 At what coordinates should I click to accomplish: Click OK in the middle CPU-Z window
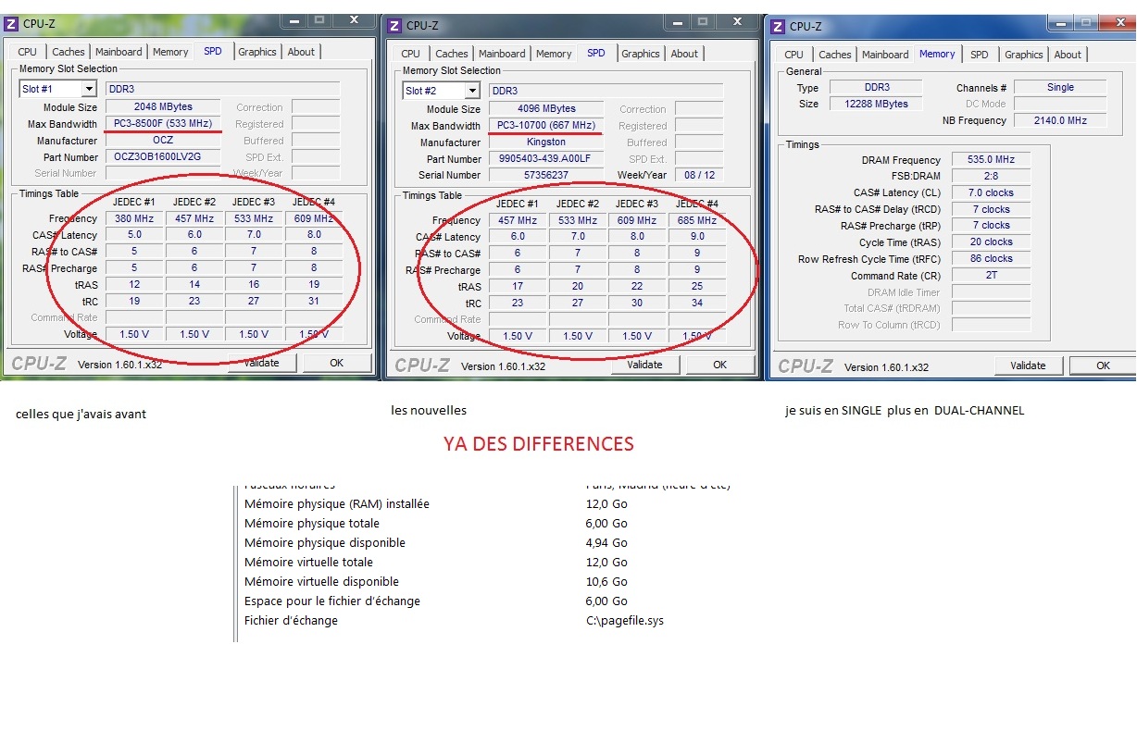[719, 365]
